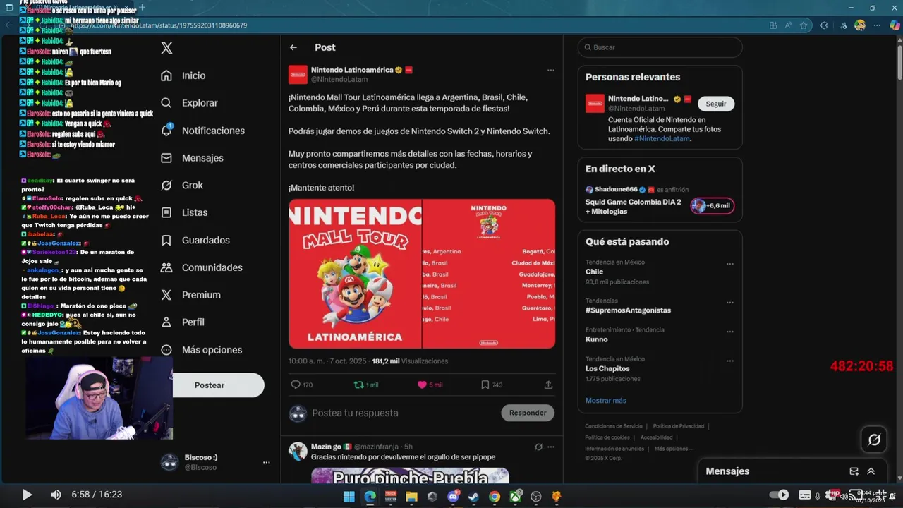
Task: Open options dots for Kunno trend
Action: point(730,331)
